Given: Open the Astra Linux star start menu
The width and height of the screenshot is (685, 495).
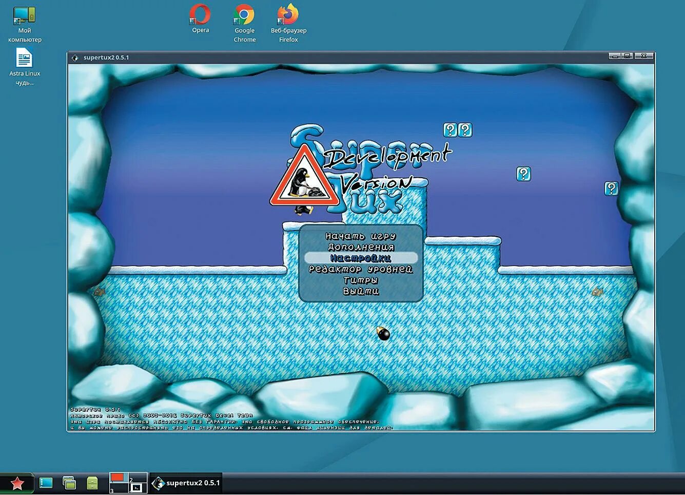Looking at the screenshot, I should 17,483.
